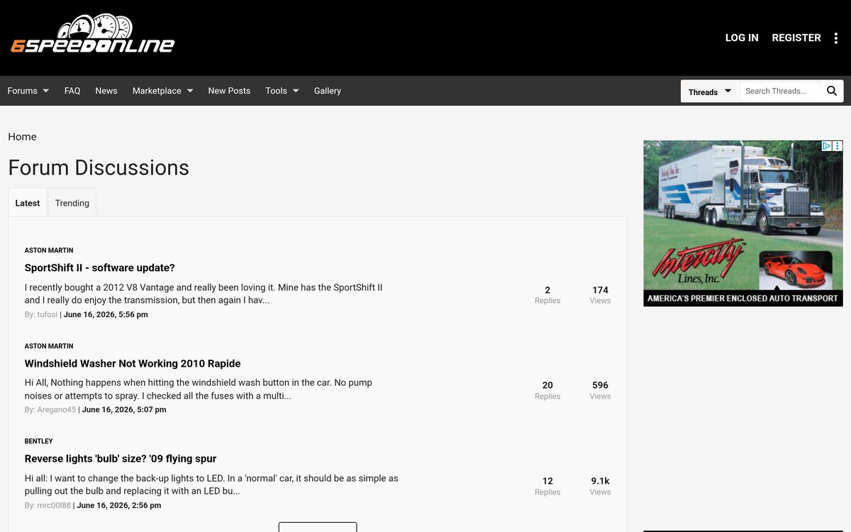Click the '12 Replies' count
The width and height of the screenshot is (851, 532).
point(547,486)
